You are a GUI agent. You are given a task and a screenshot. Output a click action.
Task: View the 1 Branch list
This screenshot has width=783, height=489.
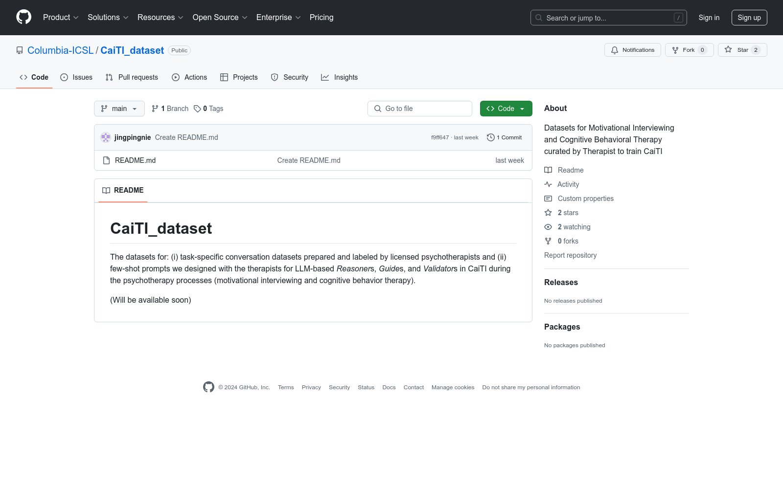tap(170, 109)
